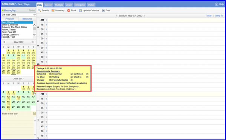Screen dimensions: 226x140
Task: Select May 31 in the calendar
Action: point(18,72)
